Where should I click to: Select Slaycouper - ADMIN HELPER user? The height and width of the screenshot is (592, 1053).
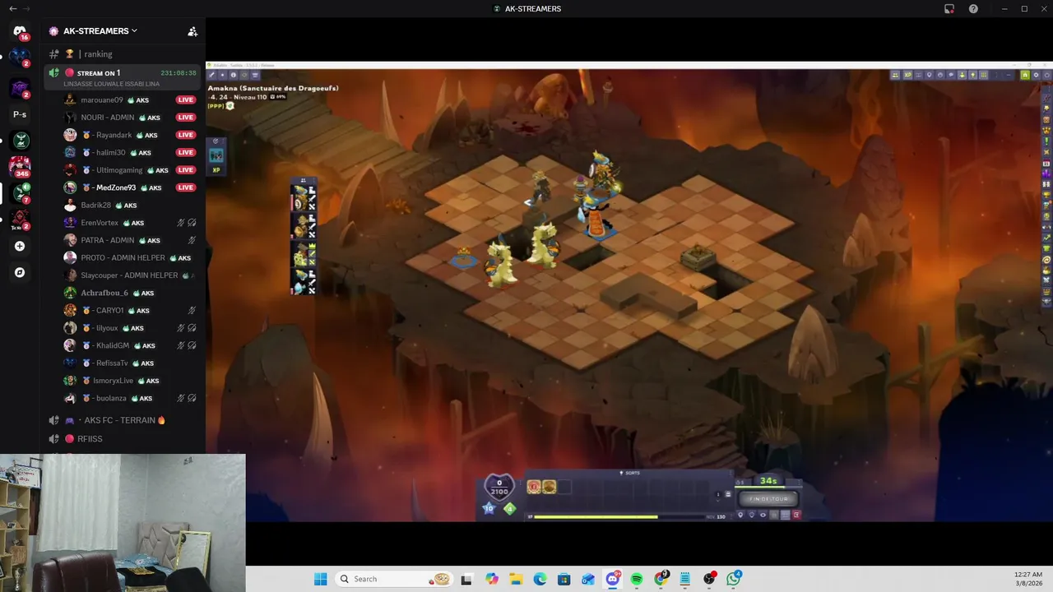tap(132, 275)
